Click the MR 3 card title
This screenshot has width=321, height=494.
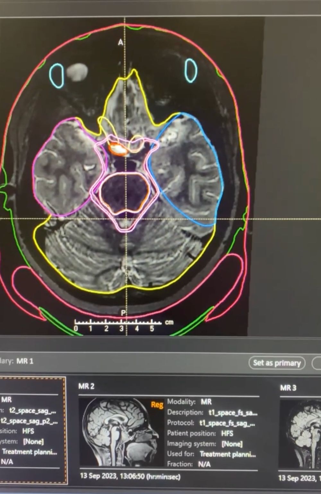point(288,388)
